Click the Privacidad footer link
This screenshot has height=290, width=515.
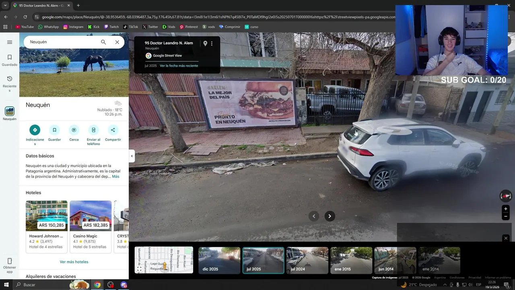(474, 278)
